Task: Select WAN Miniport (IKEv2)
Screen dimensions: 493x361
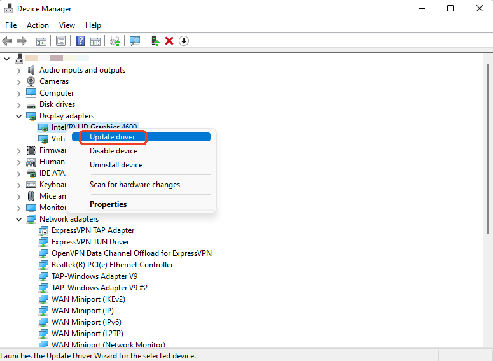Action: [x=88, y=299]
